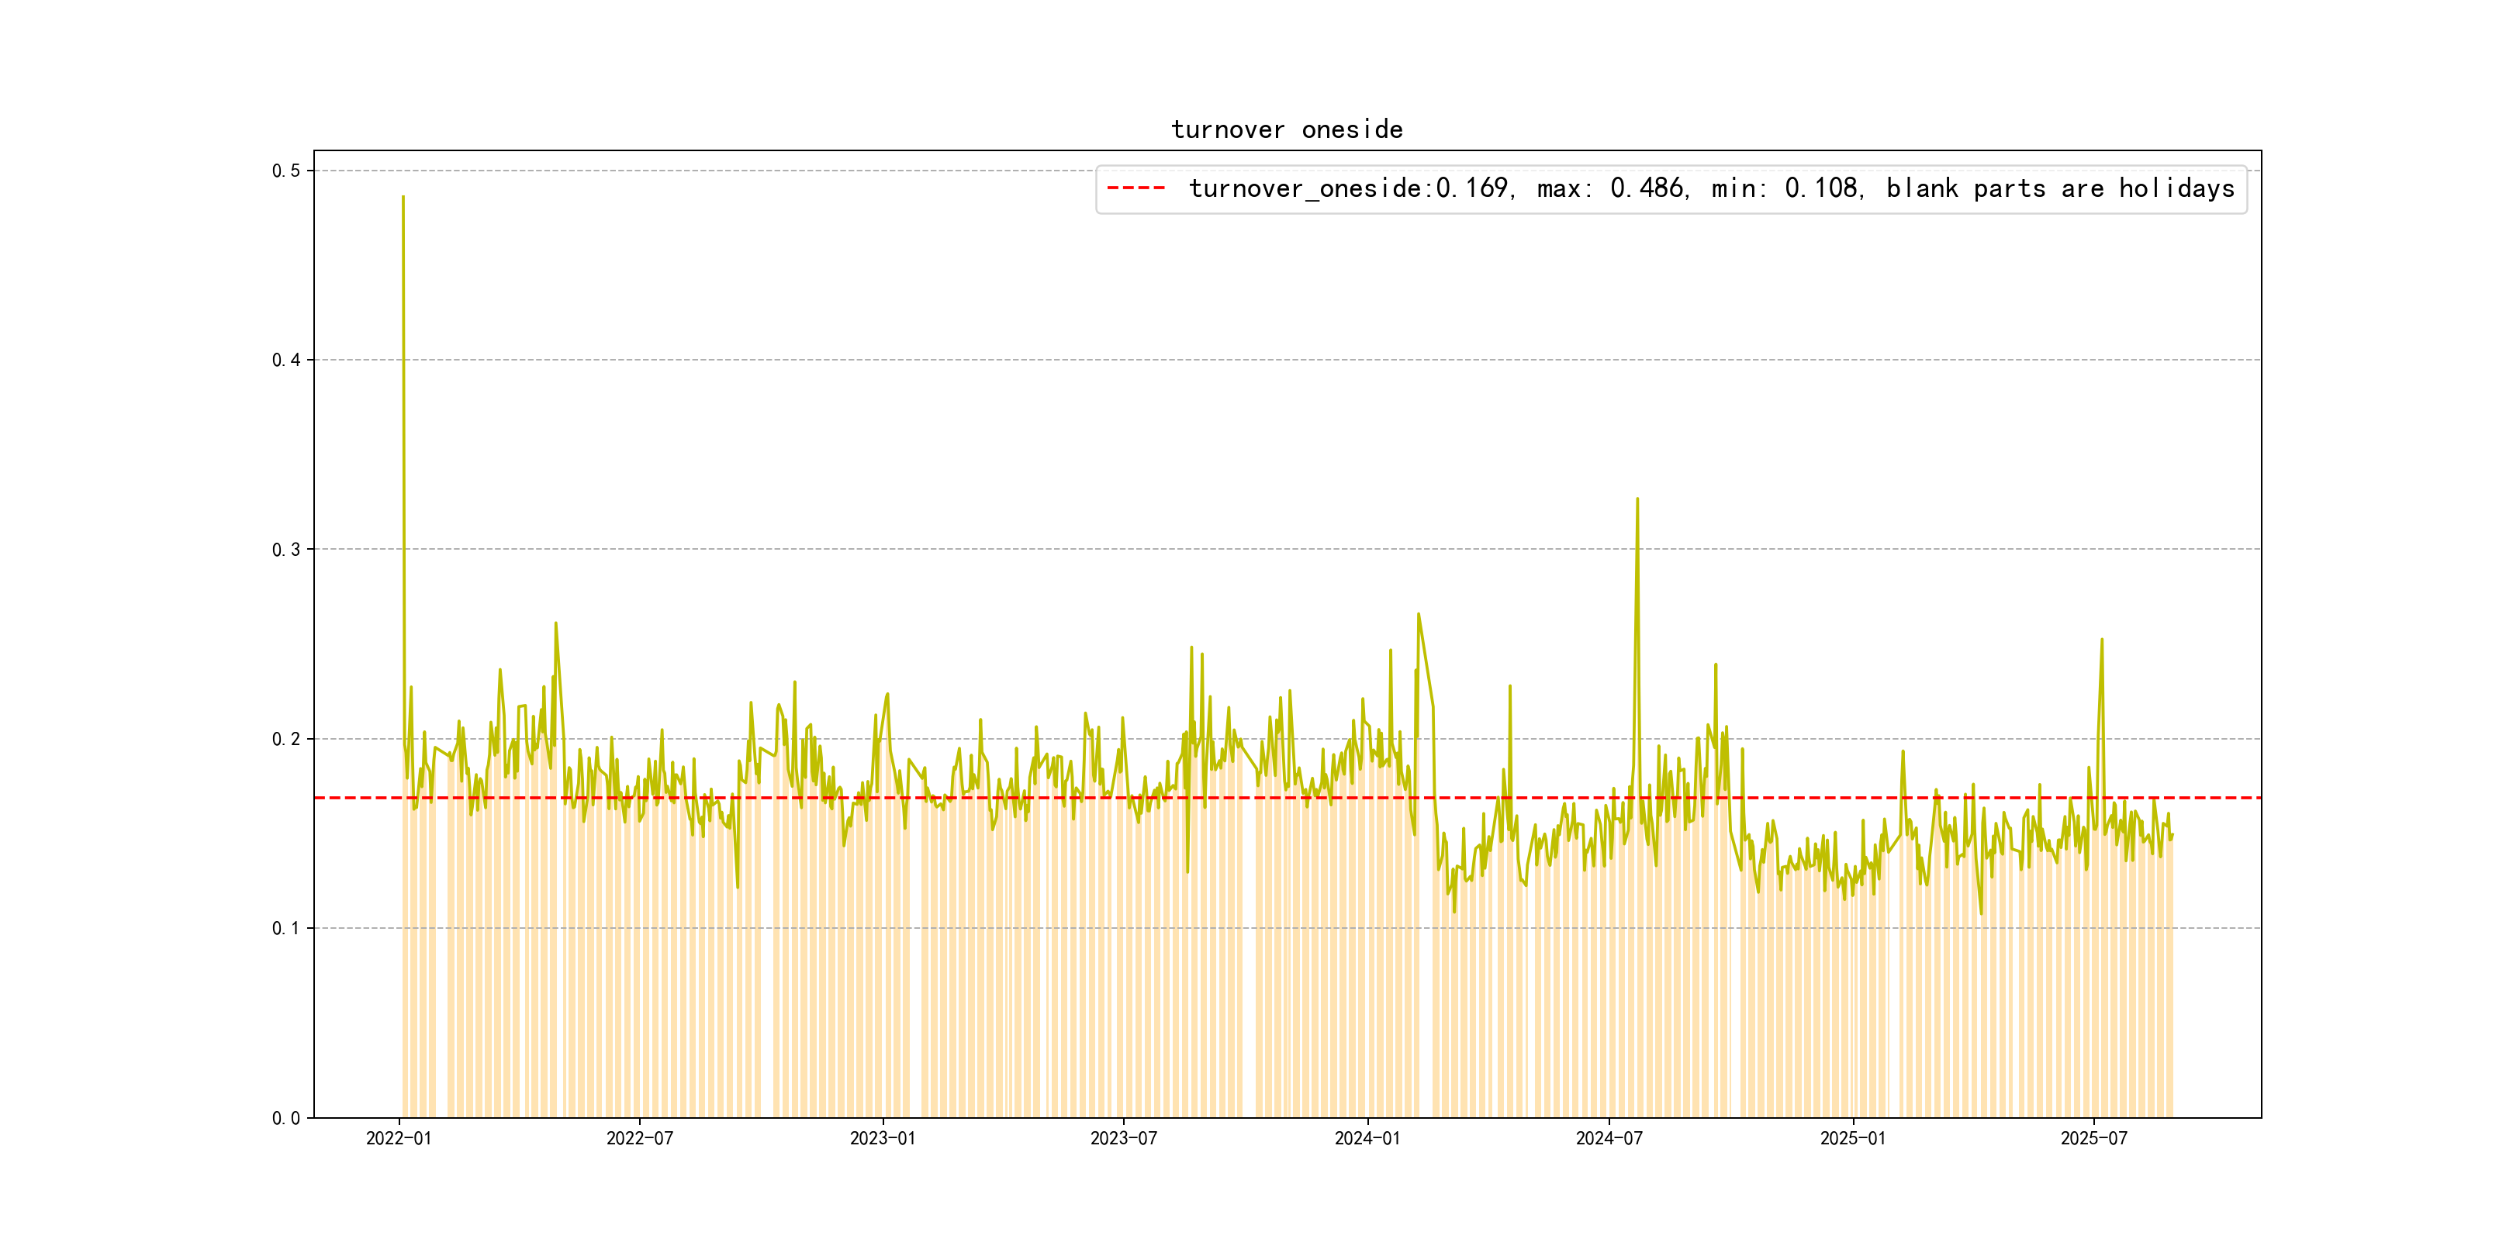Click the 0.3 y-axis tick label
This screenshot has height=1256, width=2513.
click(286, 549)
